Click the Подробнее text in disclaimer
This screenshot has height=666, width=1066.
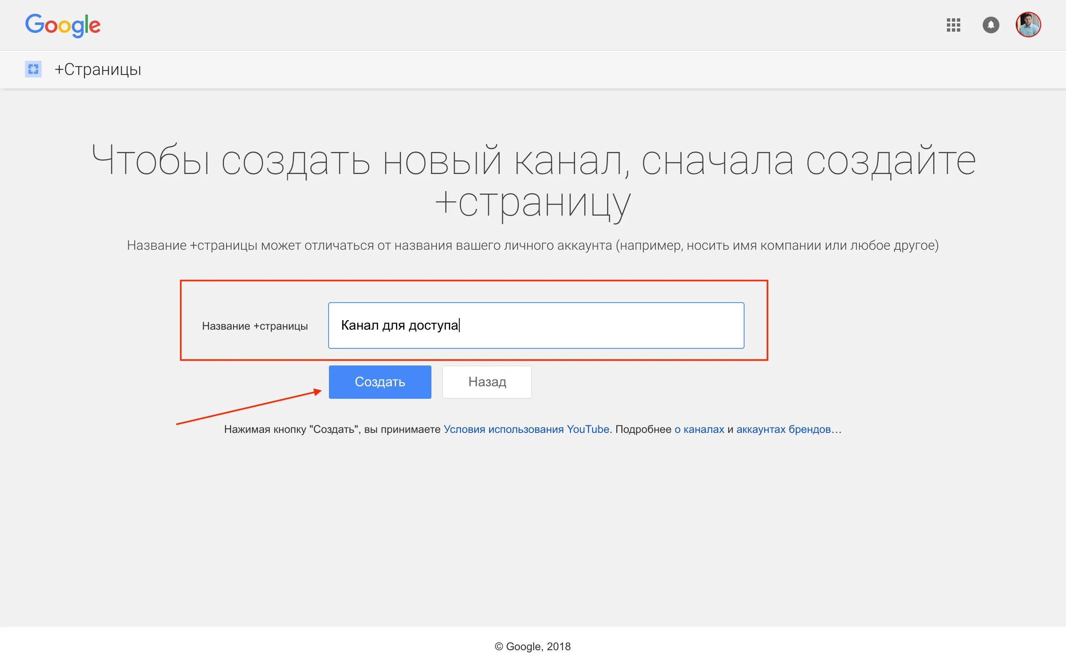(643, 429)
